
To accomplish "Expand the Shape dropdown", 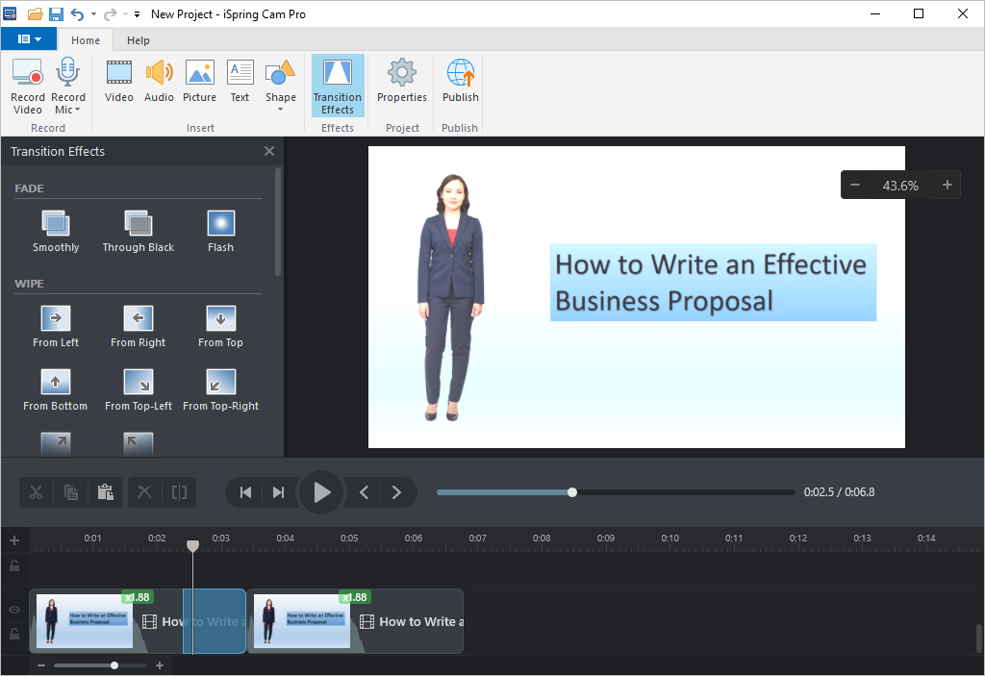I will (x=281, y=109).
